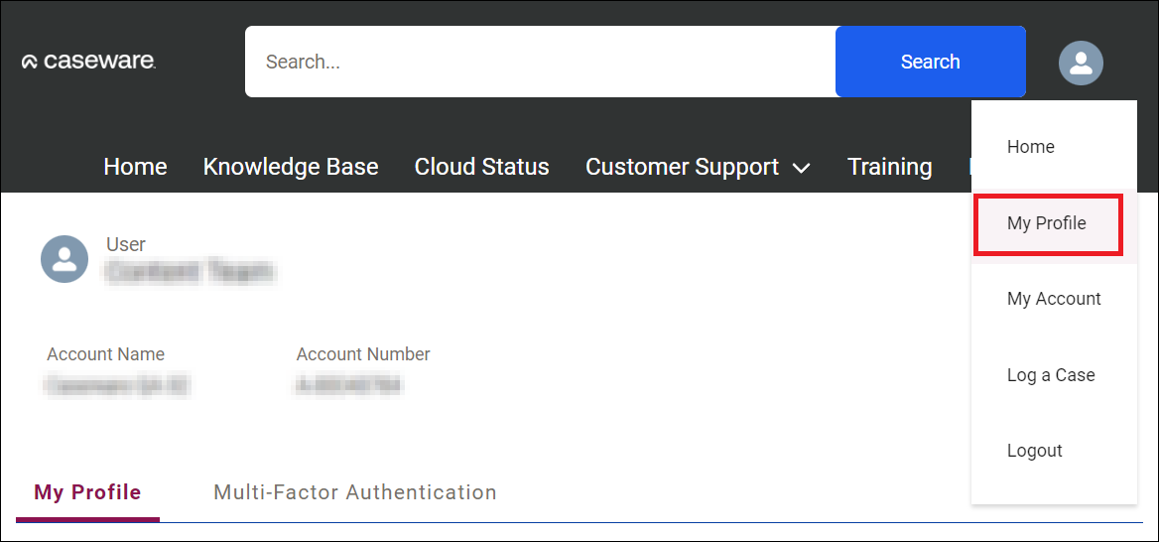Screen dimensions: 1159x542
Task: Click Logout in the user dropdown
Action: click(1034, 451)
